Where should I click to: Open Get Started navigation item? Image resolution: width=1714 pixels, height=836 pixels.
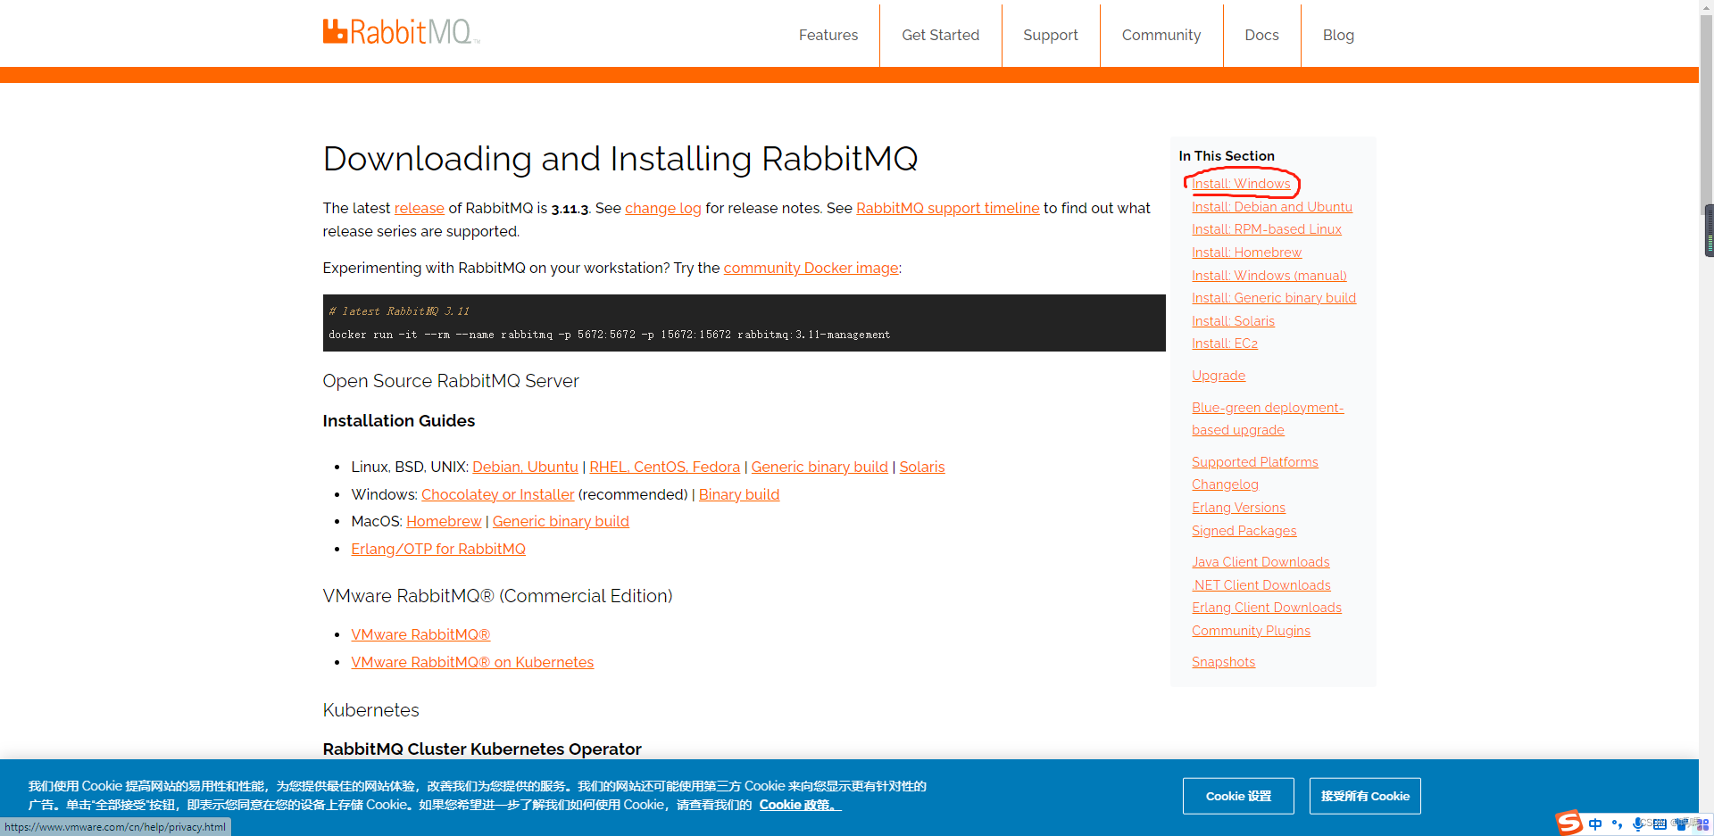pyautogui.click(x=940, y=35)
